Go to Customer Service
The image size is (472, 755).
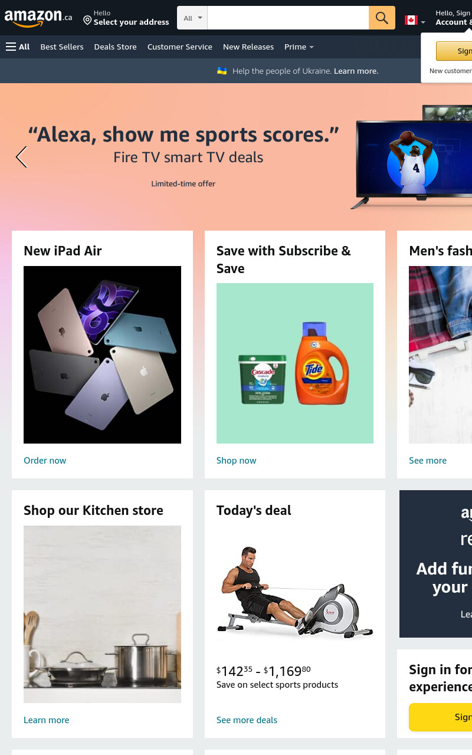[180, 47]
